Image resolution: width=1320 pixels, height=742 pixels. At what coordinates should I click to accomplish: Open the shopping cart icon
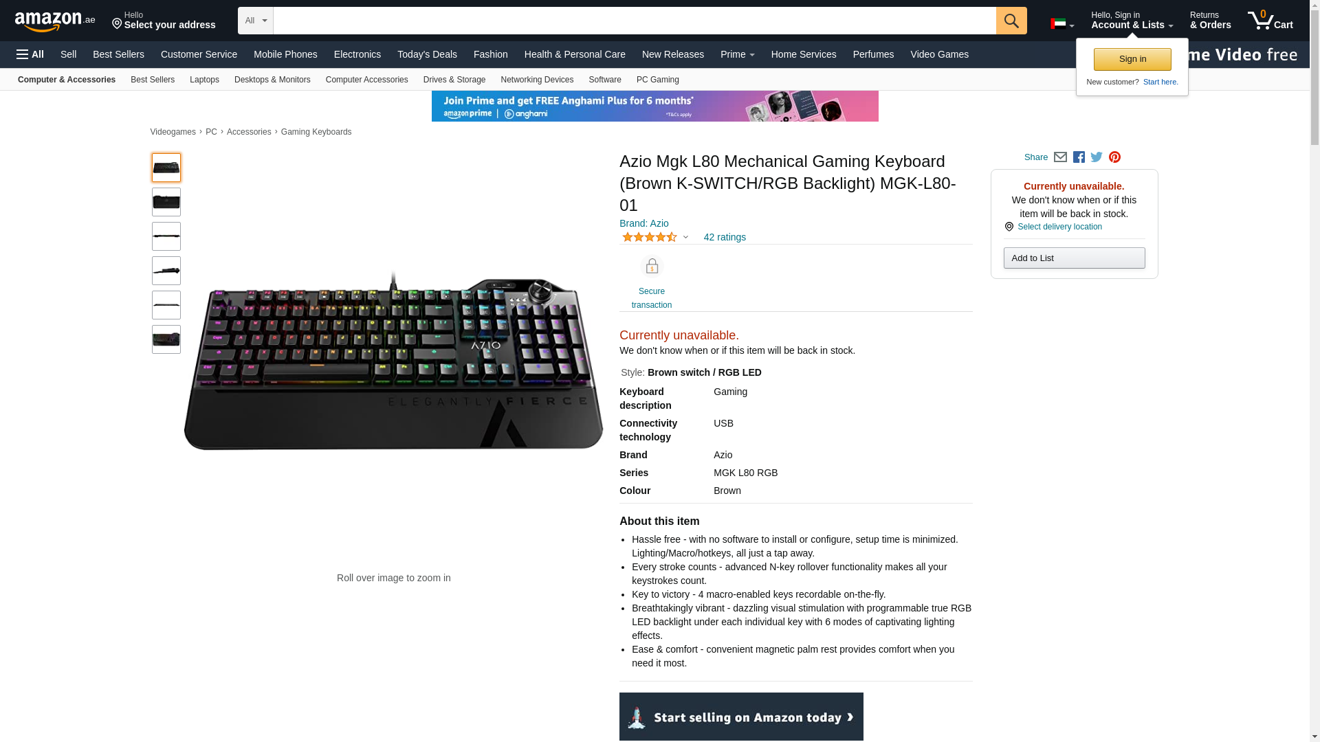coord(1270,21)
